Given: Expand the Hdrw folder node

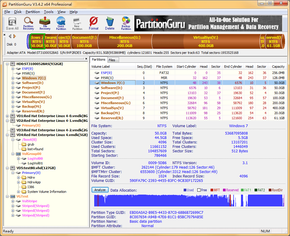Looking at the screenshot, I should [18, 177].
